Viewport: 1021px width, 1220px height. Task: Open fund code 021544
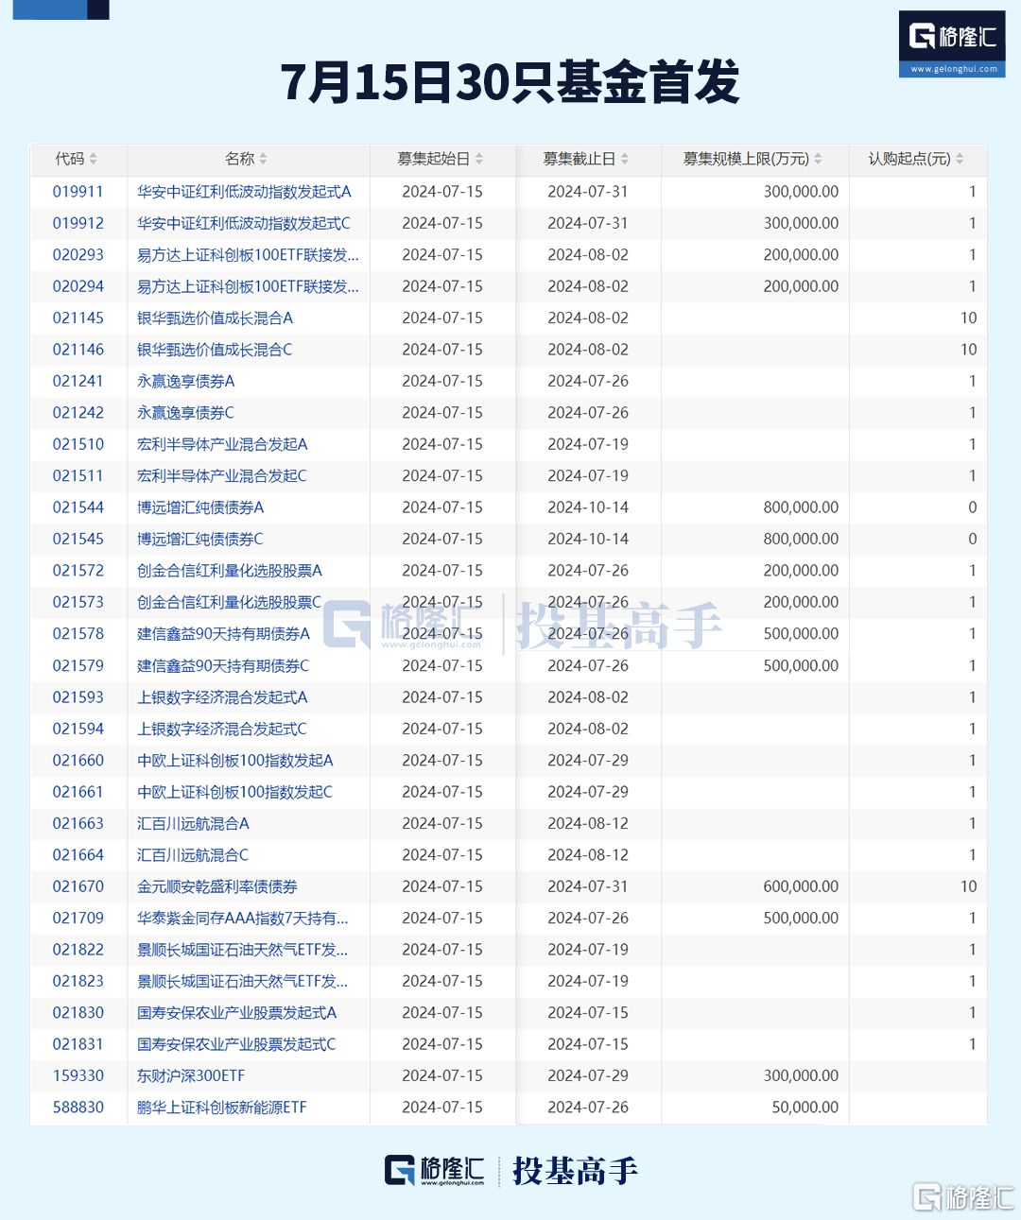(x=78, y=507)
